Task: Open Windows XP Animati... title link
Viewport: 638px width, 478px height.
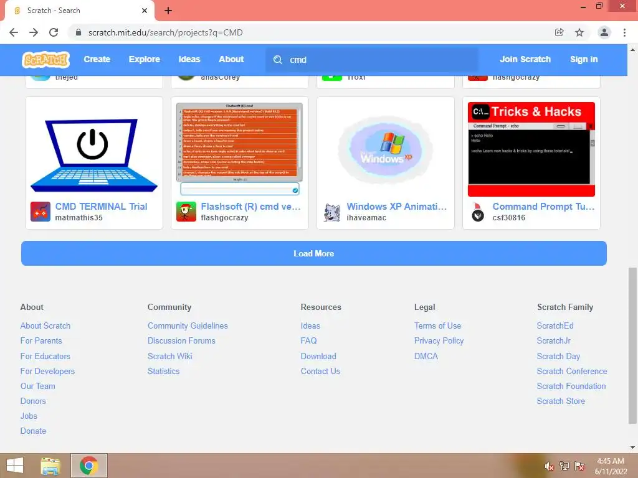Action: [397, 207]
